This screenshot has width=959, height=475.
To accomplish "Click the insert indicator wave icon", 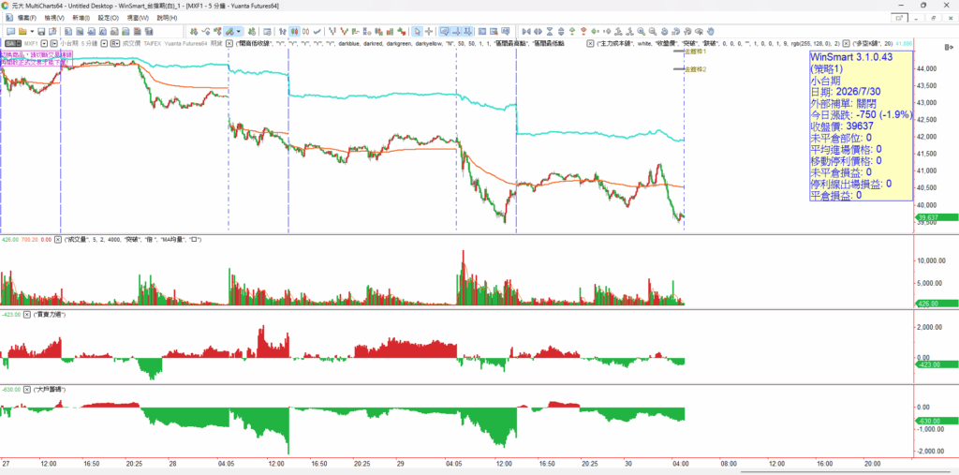I will 206,31.
